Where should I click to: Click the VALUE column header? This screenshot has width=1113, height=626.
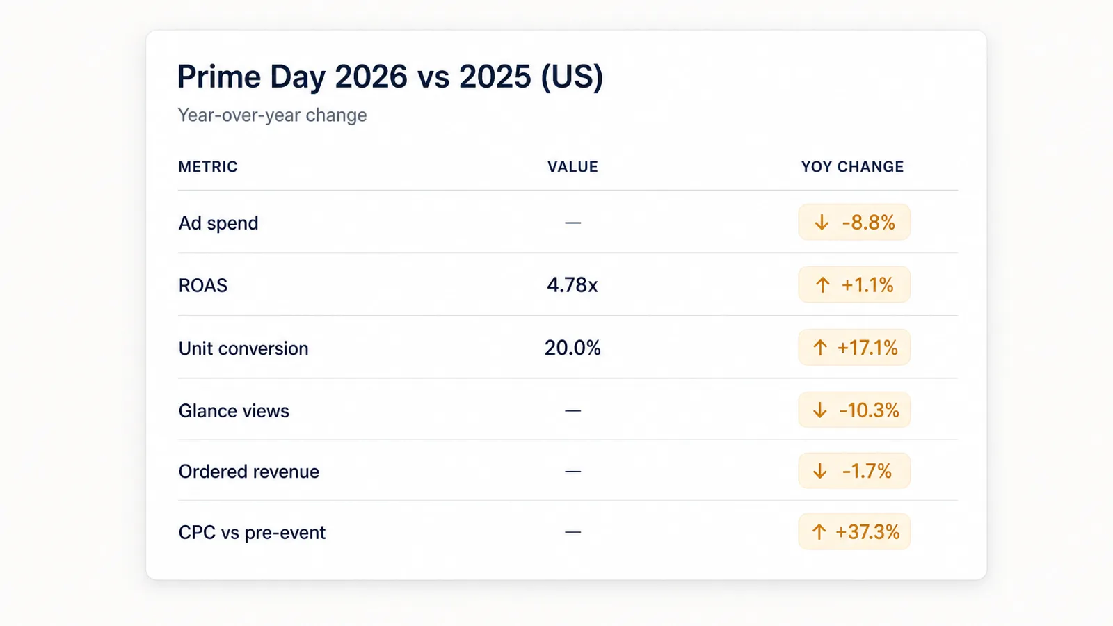click(572, 167)
